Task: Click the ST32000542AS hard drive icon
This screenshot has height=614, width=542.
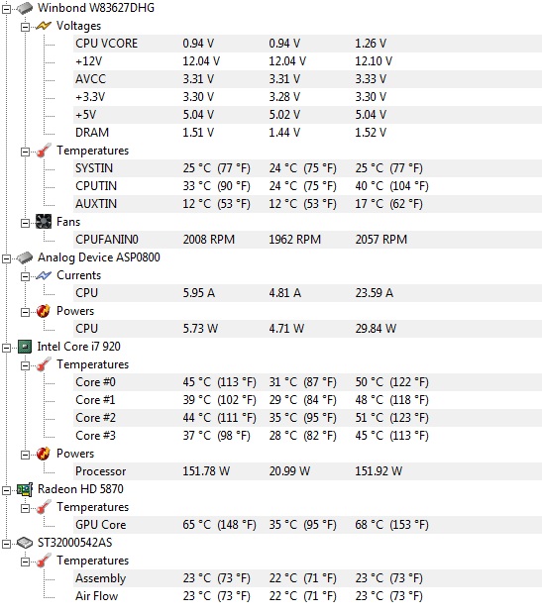Action: pos(25,543)
